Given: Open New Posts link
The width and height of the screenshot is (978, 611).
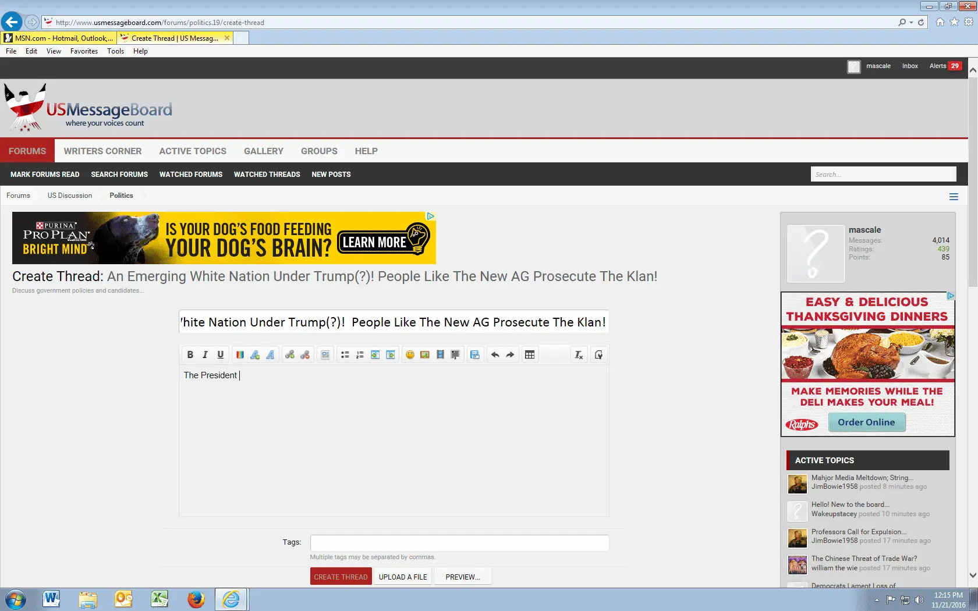Looking at the screenshot, I should point(331,174).
